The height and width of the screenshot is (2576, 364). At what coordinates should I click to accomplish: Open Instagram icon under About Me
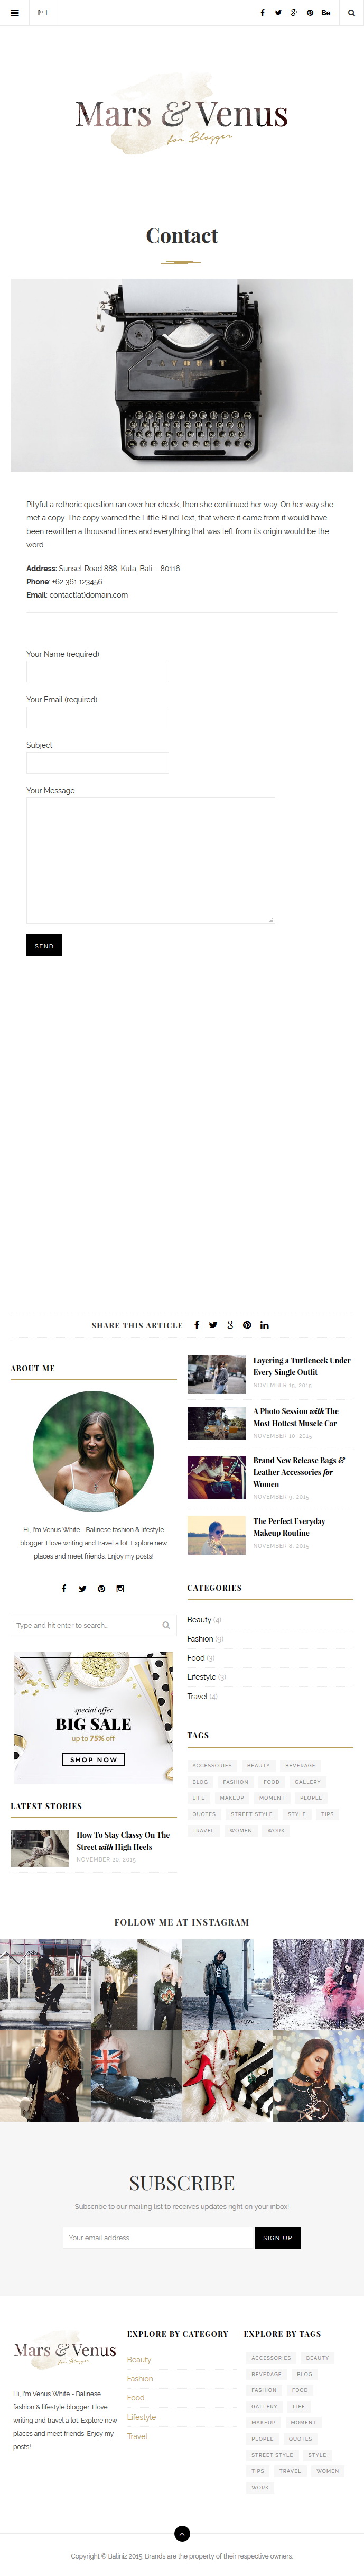(x=120, y=1588)
